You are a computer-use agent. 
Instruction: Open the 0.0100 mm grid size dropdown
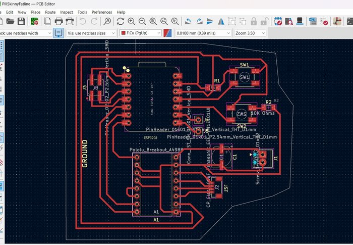pyautogui.click(x=203, y=33)
